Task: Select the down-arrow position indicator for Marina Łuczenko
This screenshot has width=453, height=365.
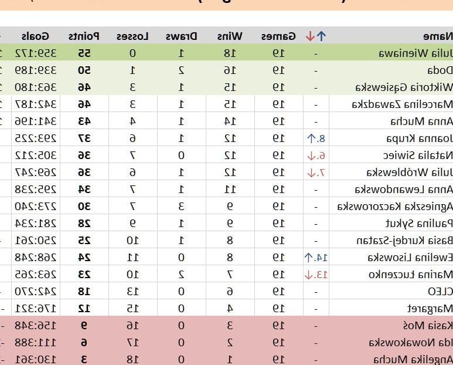Action: (x=316, y=275)
